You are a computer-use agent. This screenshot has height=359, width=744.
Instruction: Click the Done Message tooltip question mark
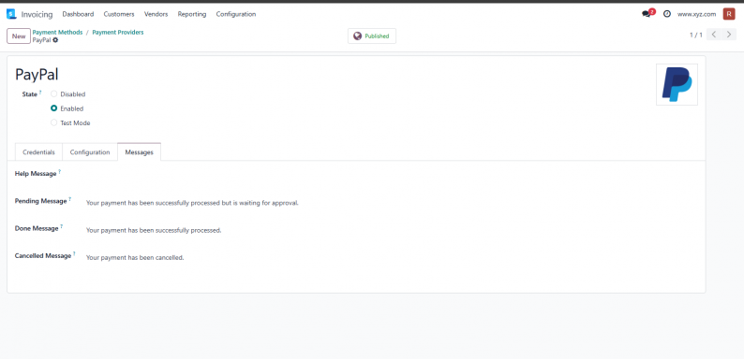point(62,226)
